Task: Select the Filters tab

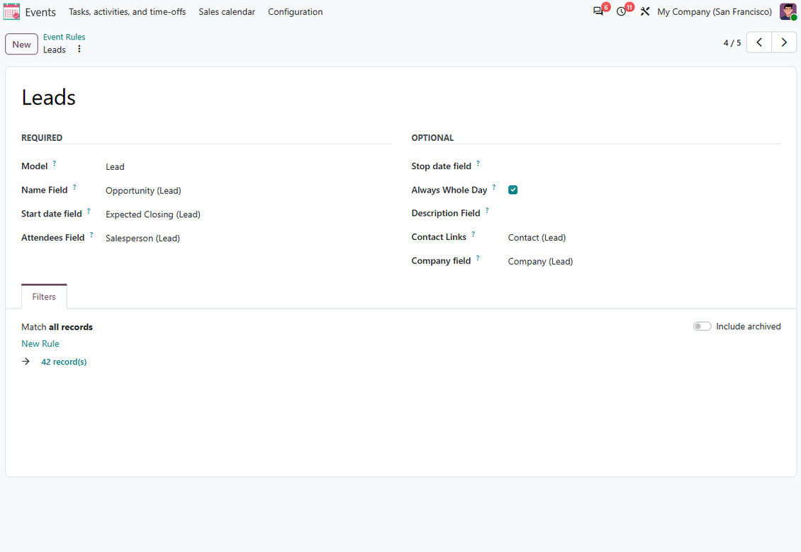Action: 44,297
